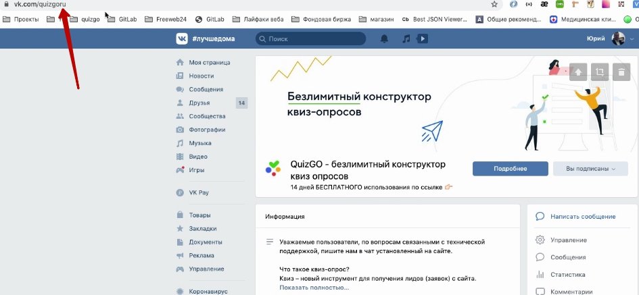Bookmark this page with the star icon

click(x=494, y=5)
